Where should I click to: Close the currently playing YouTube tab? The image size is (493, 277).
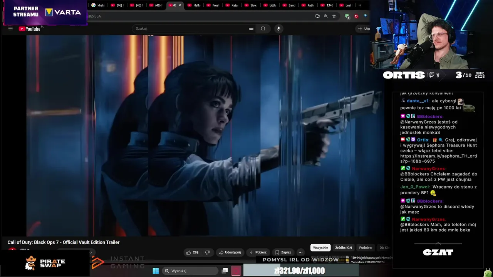click(x=179, y=5)
